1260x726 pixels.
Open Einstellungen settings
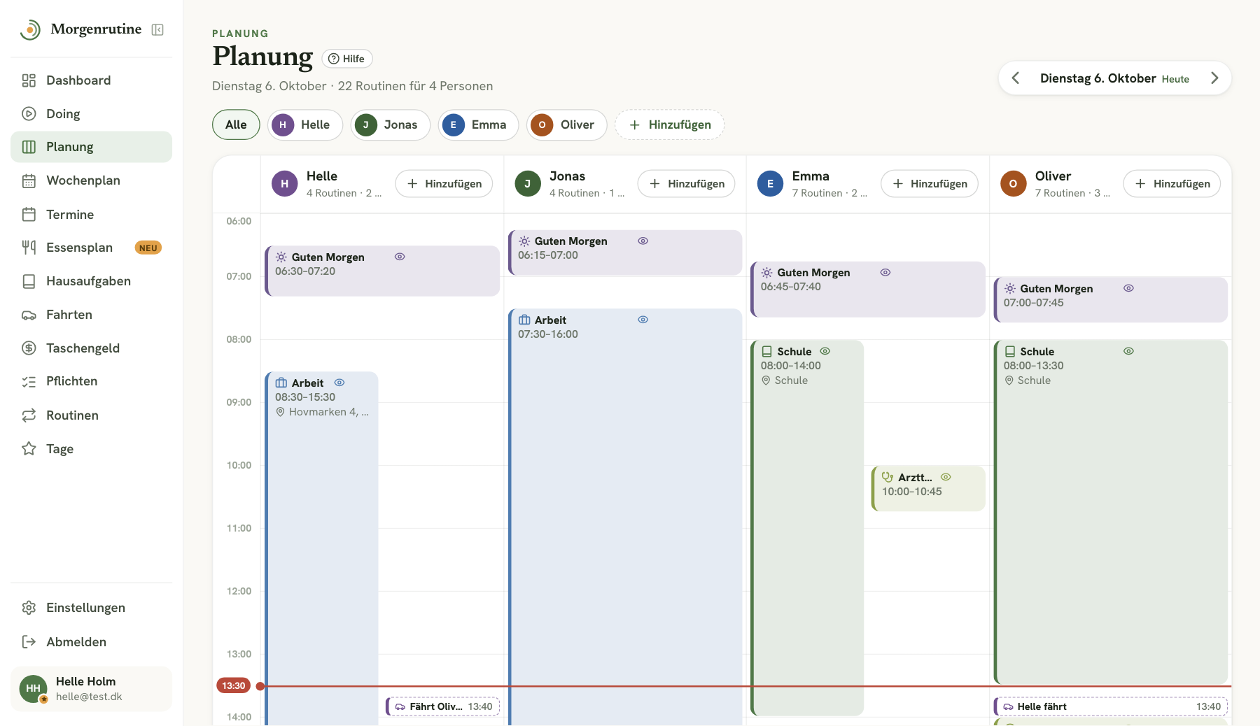coord(91,608)
